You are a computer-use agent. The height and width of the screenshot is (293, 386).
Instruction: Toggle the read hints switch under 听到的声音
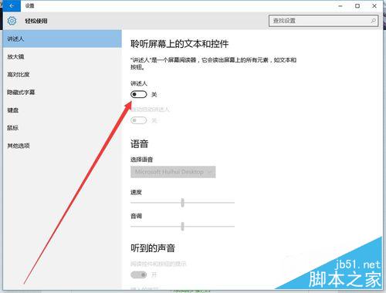tap(138, 274)
